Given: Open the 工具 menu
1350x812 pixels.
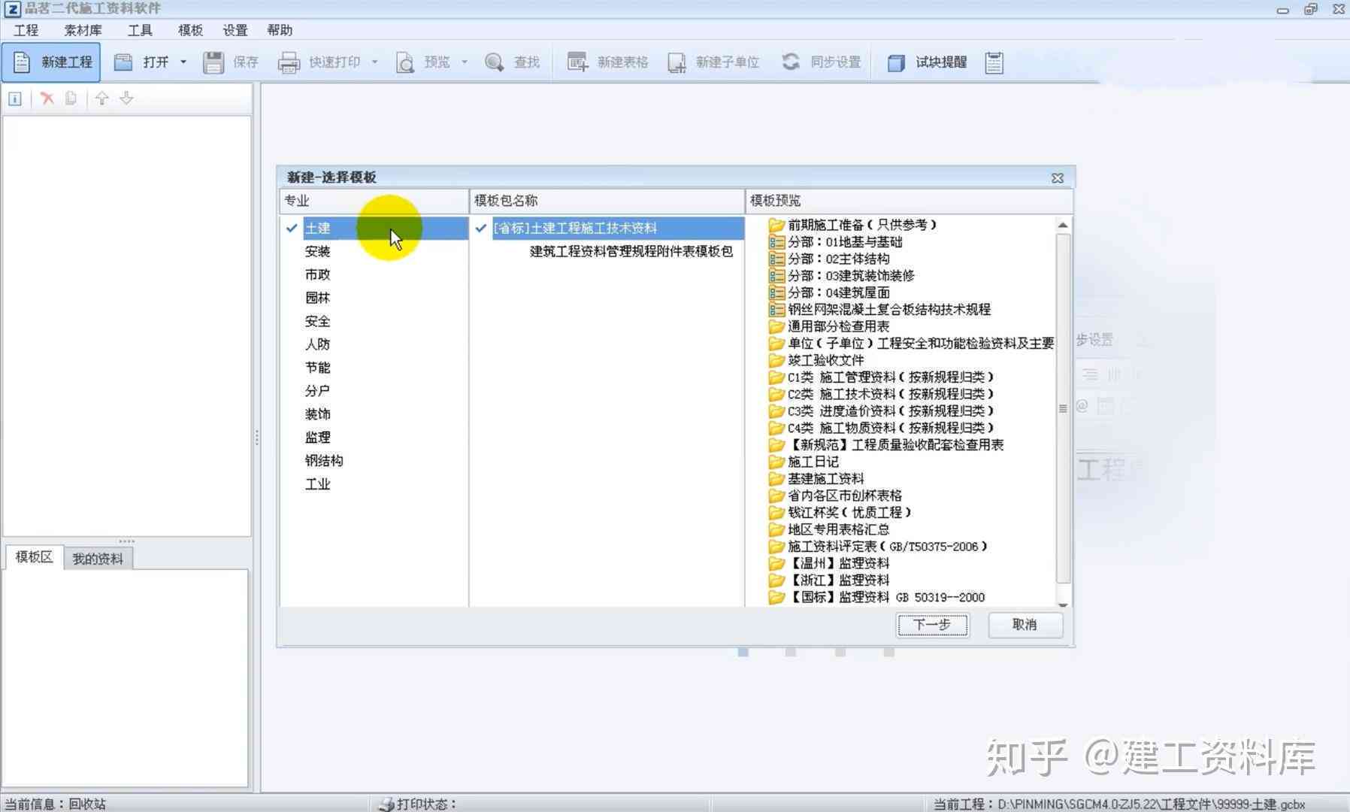Looking at the screenshot, I should pos(140,30).
